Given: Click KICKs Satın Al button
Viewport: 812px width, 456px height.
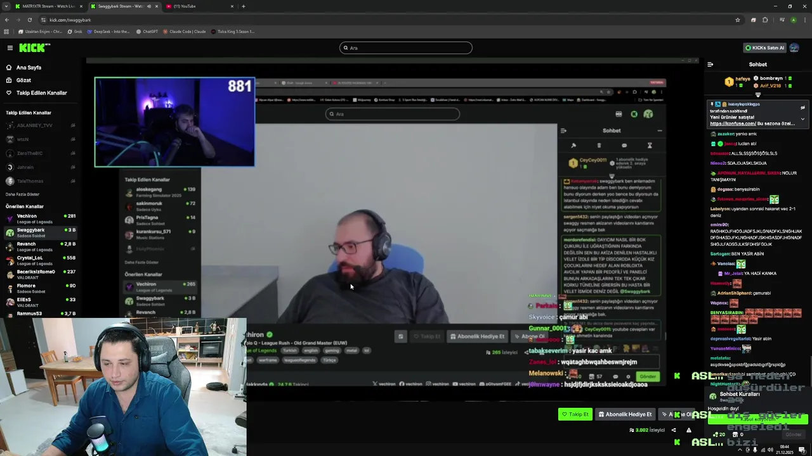Looking at the screenshot, I should 764,47.
